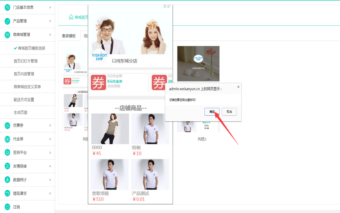
Task: Click the ¥45 price text
Action: tap(97, 154)
